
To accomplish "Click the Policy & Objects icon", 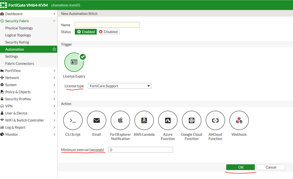I will click(2, 92).
